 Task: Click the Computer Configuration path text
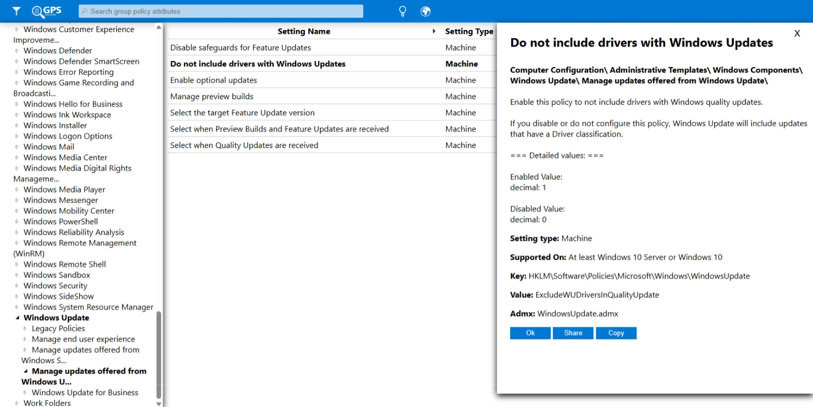tap(656, 75)
